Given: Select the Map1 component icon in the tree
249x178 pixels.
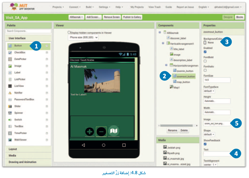Looking at the screenshot, I should click(171, 87).
